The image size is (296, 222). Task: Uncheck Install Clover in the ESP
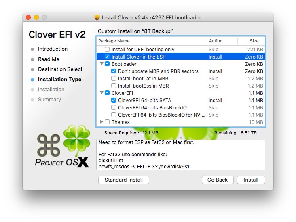pyautogui.click(x=107, y=57)
